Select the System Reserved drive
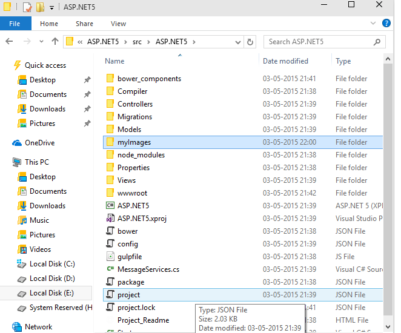Screen dimensions: 401x333 pos(61,308)
